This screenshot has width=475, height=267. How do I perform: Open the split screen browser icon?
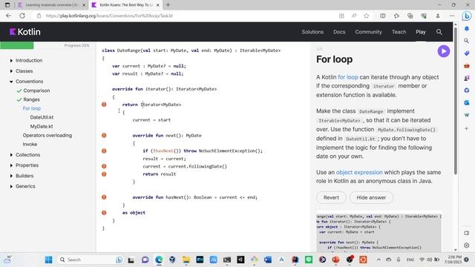383,16
